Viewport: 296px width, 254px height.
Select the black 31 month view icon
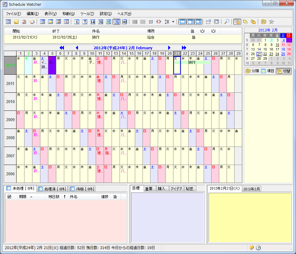[100, 22]
